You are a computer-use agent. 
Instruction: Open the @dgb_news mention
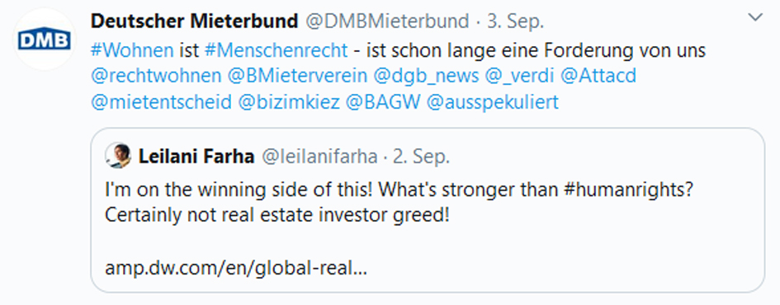coord(427,76)
